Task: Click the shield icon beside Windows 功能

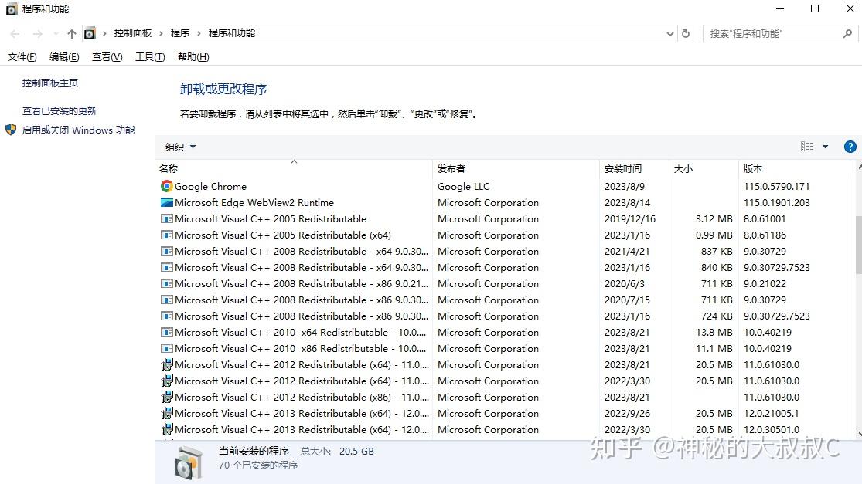Action: (x=11, y=130)
